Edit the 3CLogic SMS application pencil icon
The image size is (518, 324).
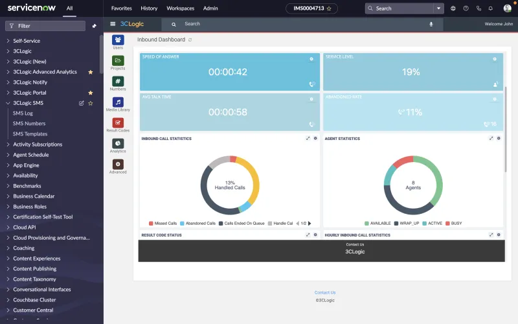click(x=82, y=103)
